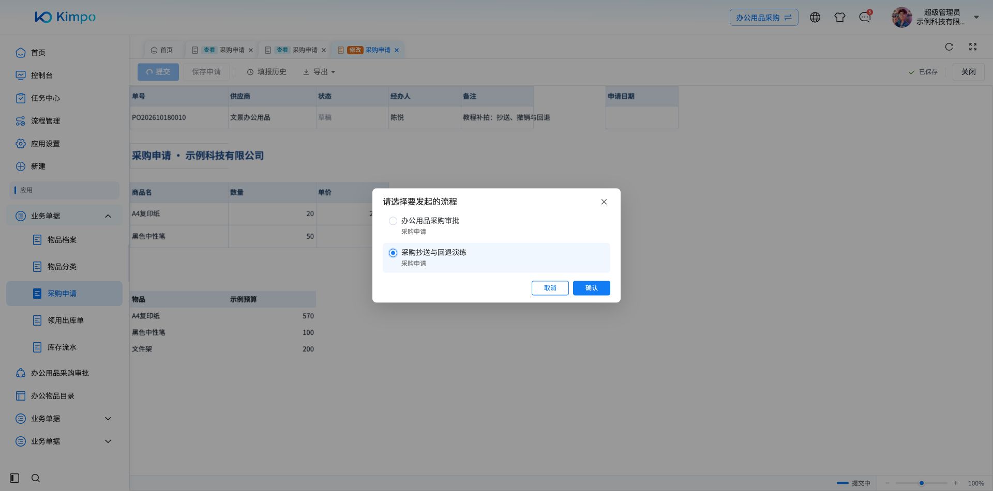The image size is (993, 491).
Task: Switch application via 办公用品采购 button
Action: click(x=764, y=17)
